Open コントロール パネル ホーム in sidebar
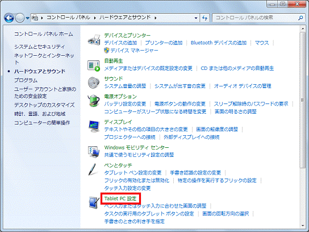The image size is (309, 232). pyautogui.click(x=44, y=34)
